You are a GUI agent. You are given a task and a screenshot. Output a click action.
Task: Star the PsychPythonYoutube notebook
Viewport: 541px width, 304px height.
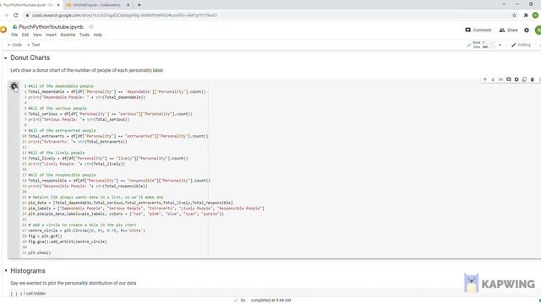tap(91, 26)
